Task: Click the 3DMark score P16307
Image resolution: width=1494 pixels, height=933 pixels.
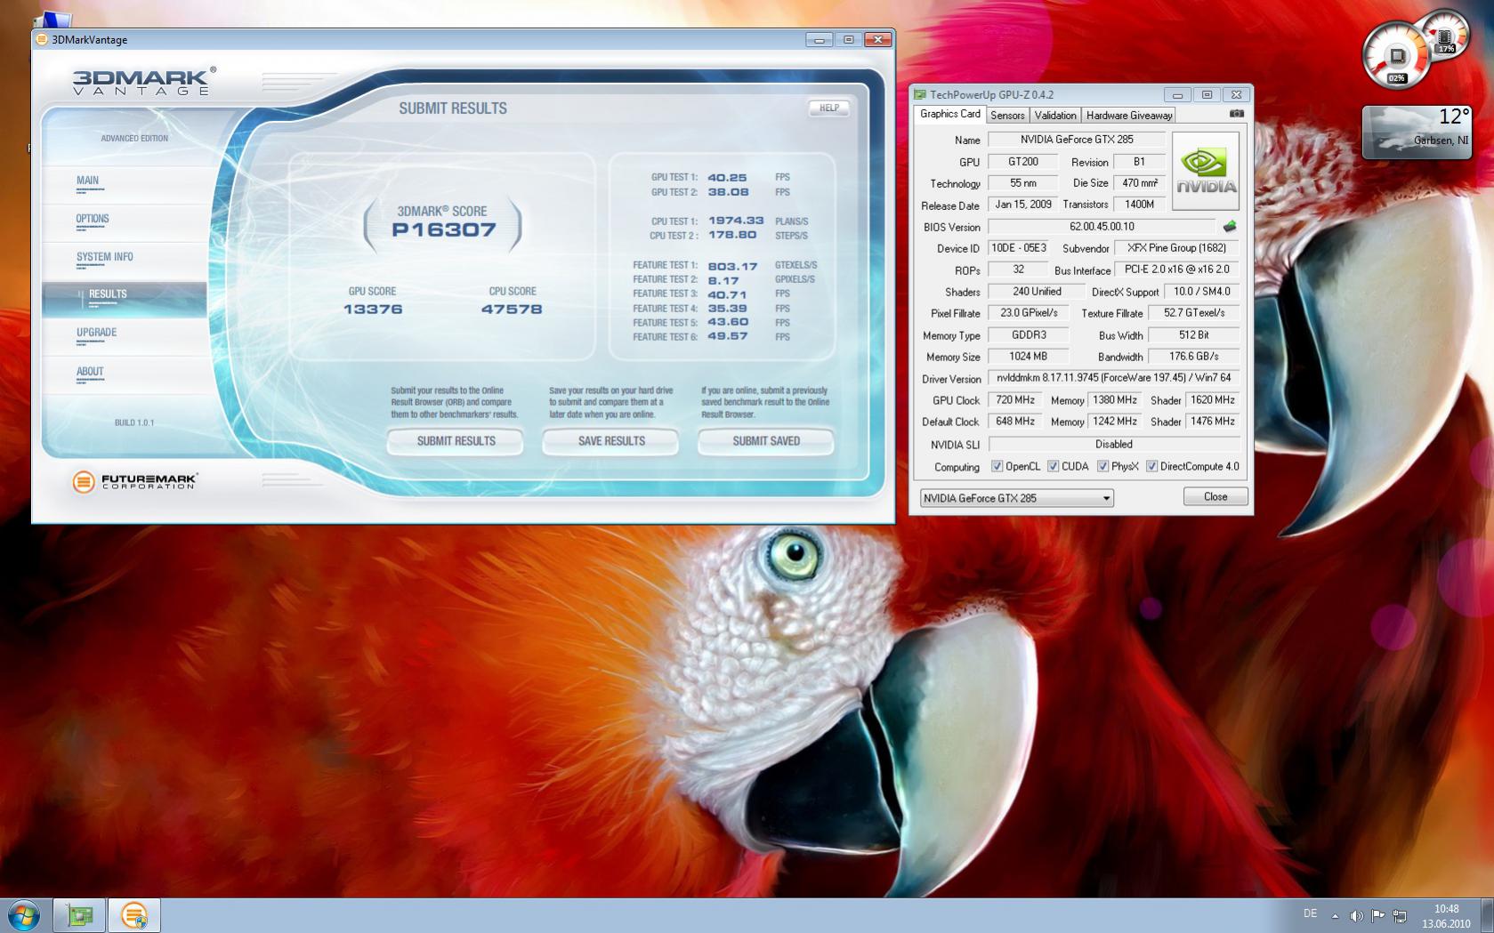Action: pyautogui.click(x=443, y=229)
